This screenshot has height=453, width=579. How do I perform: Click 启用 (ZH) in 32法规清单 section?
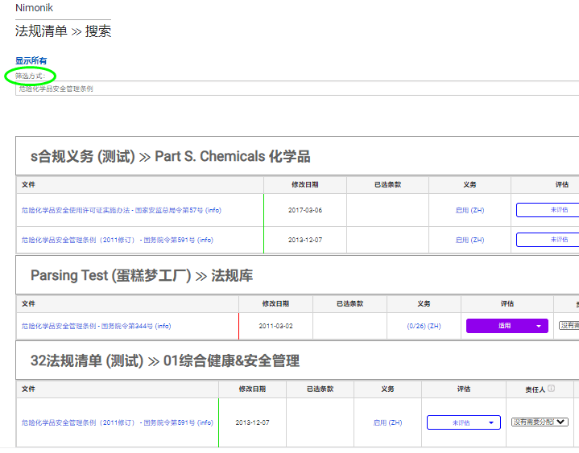(x=387, y=422)
